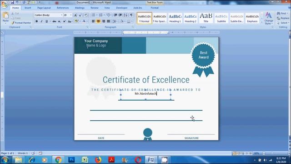The height and width of the screenshot is (164, 291).
Task: Click Save in Quick Access Toolbar
Action: pyautogui.click(x=12, y=2)
